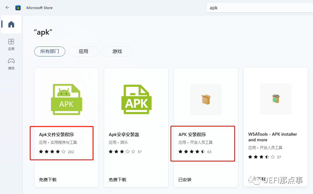Select the 所有部门 filter tab
Viewport: 313px width, 194px height.
click(50, 51)
